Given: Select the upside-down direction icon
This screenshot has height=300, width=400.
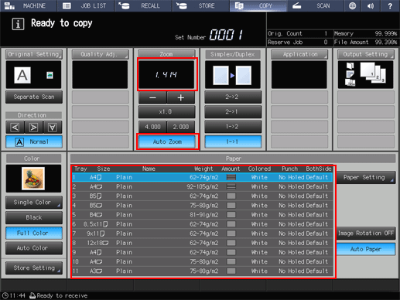Looking at the screenshot, I should pyautogui.click(x=53, y=127).
